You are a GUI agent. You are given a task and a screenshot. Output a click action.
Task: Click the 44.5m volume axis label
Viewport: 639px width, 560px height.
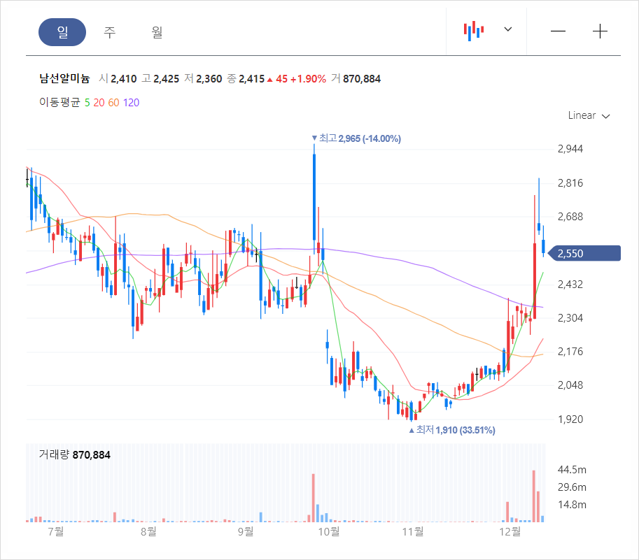click(573, 470)
